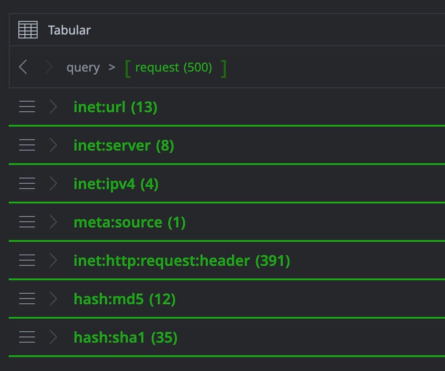Open hamburger menu for inet:server row
This screenshot has width=445, height=371.
click(27, 145)
